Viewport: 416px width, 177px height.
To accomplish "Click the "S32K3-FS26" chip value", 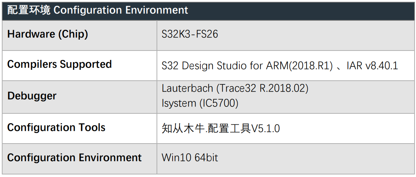I will [190, 34].
